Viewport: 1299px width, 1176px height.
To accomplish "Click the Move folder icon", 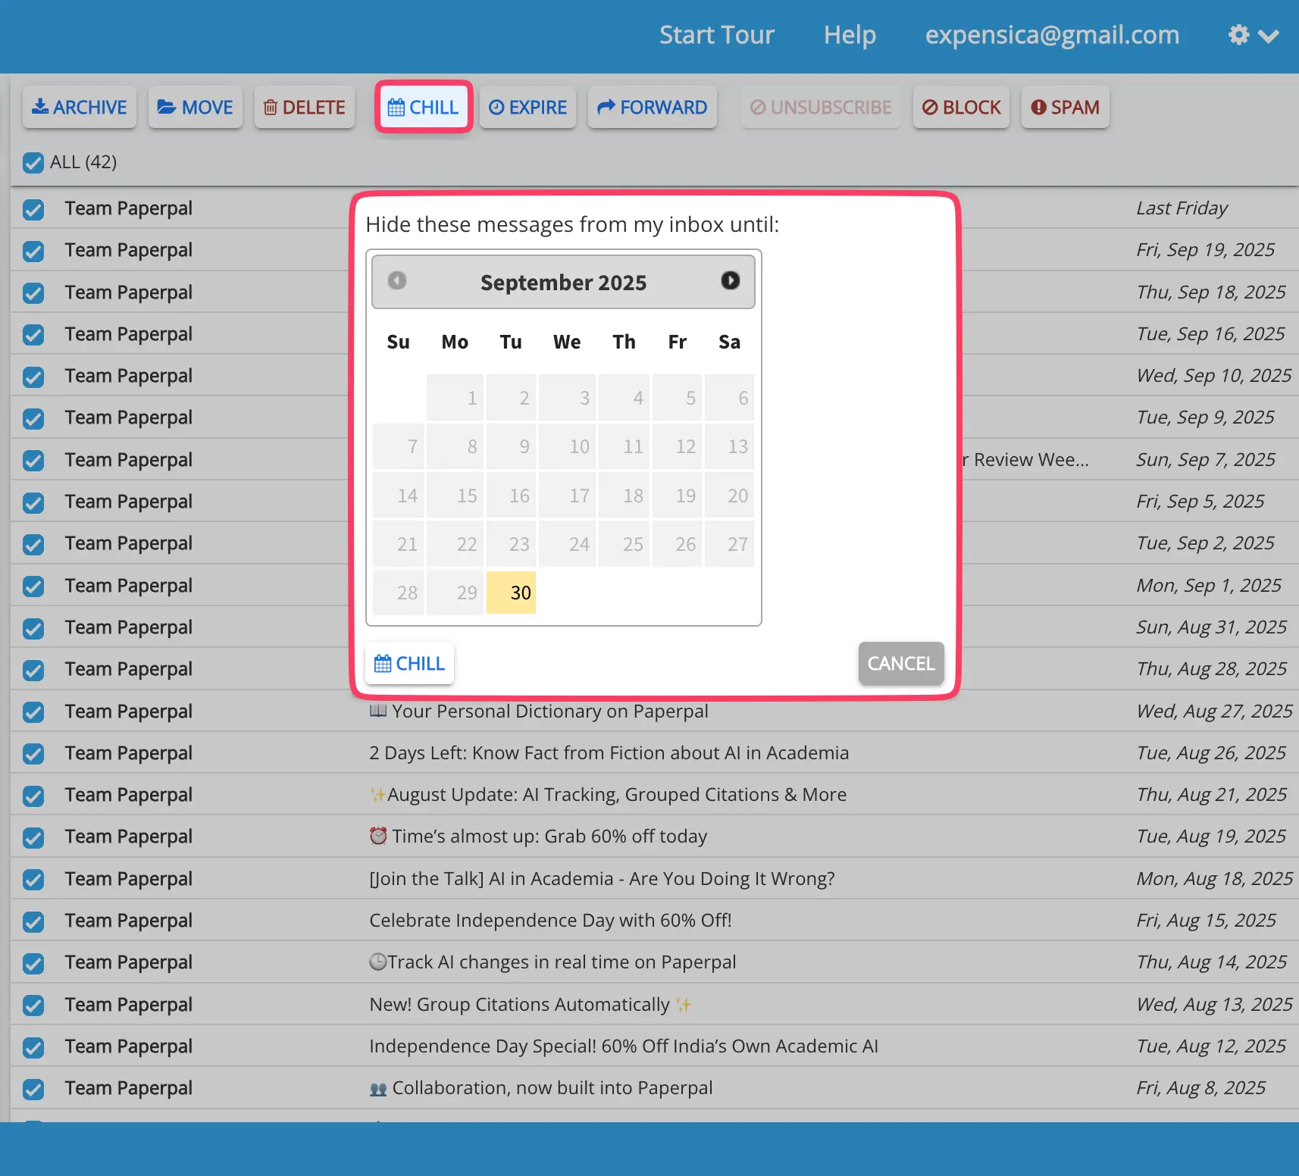I will [166, 107].
